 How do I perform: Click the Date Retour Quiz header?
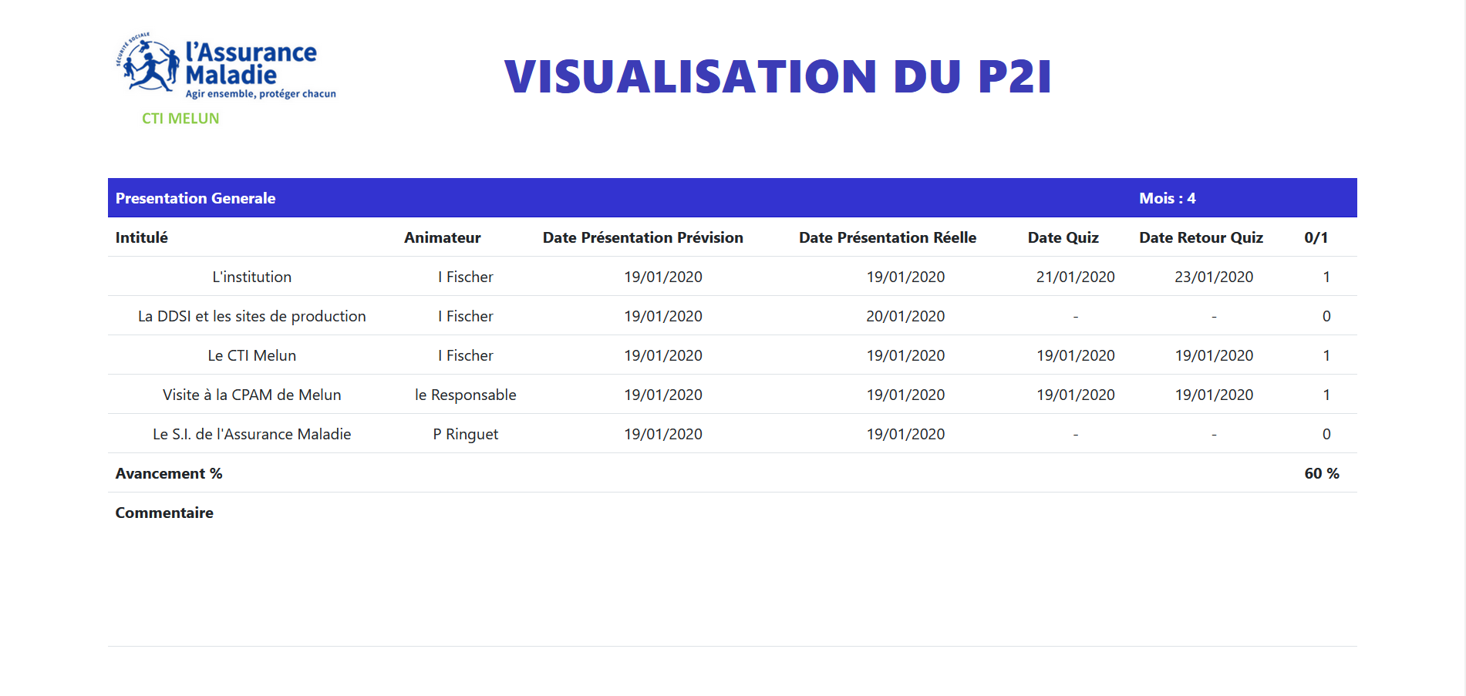(x=1201, y=237)
